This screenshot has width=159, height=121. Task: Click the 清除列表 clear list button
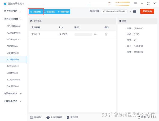pos(63,12)
